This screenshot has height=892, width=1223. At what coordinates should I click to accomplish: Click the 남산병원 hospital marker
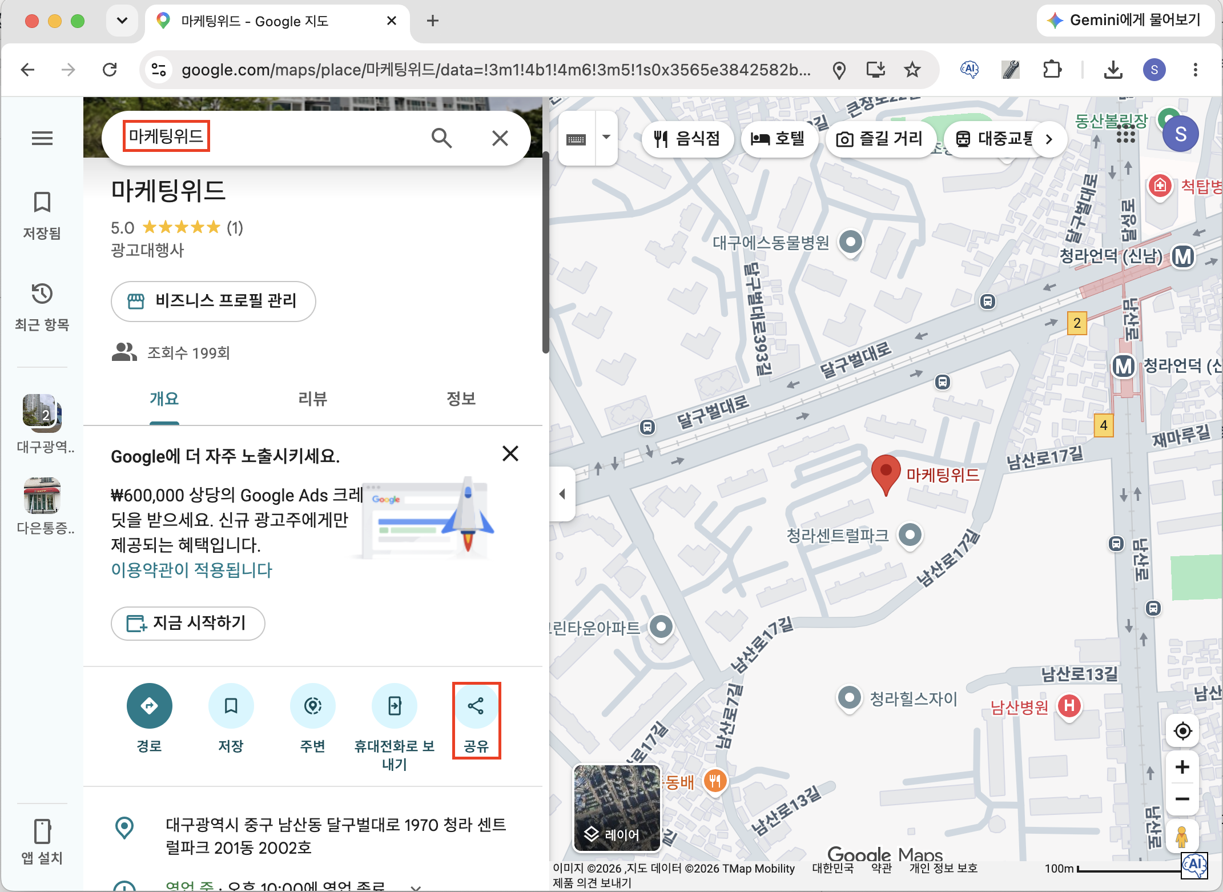1069,706
